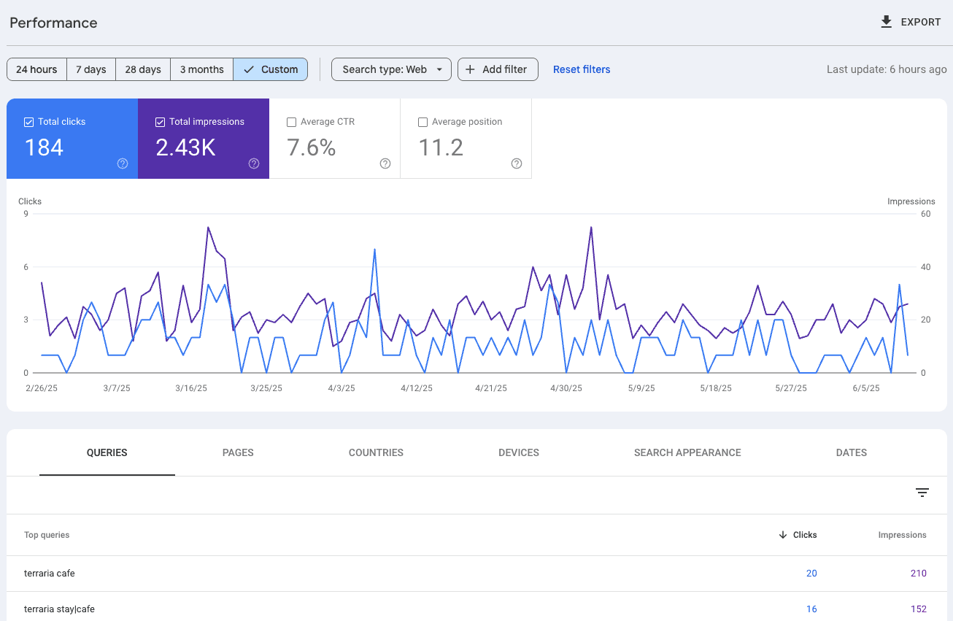
Task: Click the 6/5/25 date label on chart
Action: pos(867,388)
